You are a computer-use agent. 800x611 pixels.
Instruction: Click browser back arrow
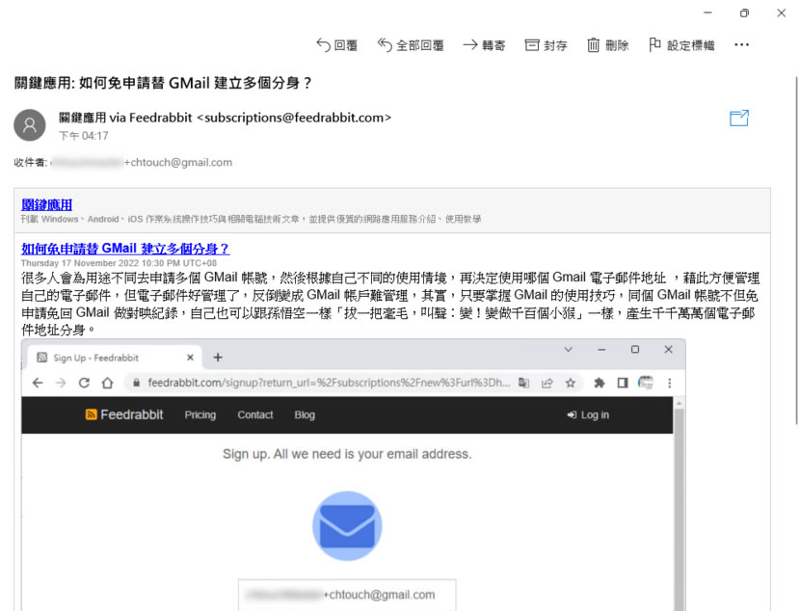[x=38, y=383]
